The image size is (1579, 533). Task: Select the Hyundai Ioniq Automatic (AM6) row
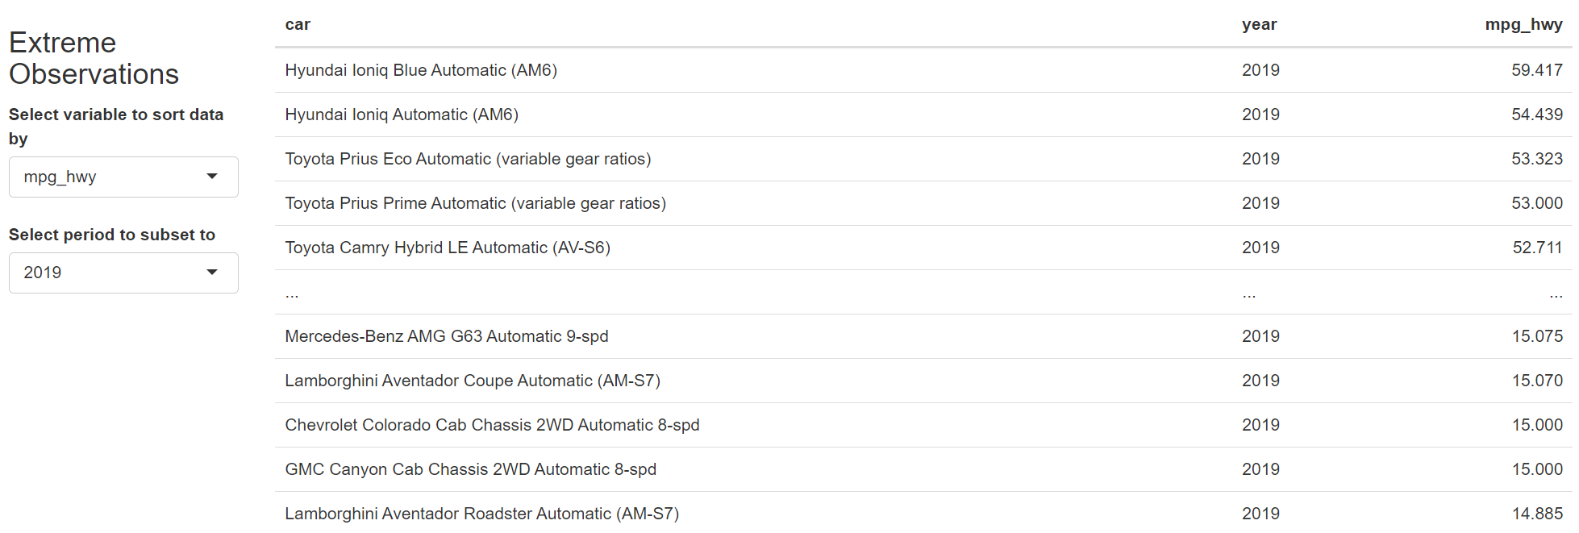tap(402, 115)
